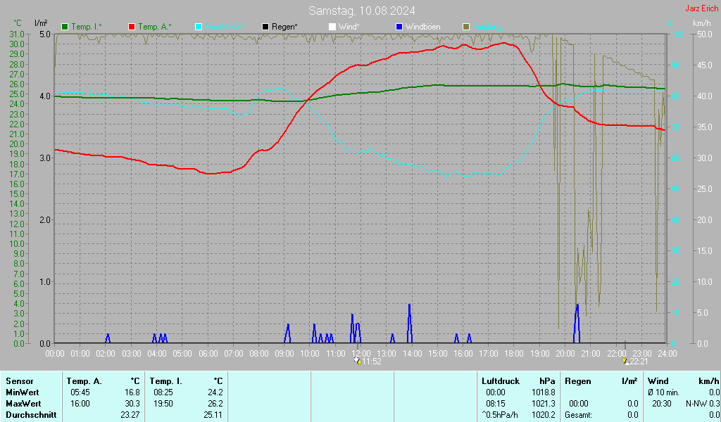
Task: Select the Empfang legend label
Action: click(x=487, y=27)
